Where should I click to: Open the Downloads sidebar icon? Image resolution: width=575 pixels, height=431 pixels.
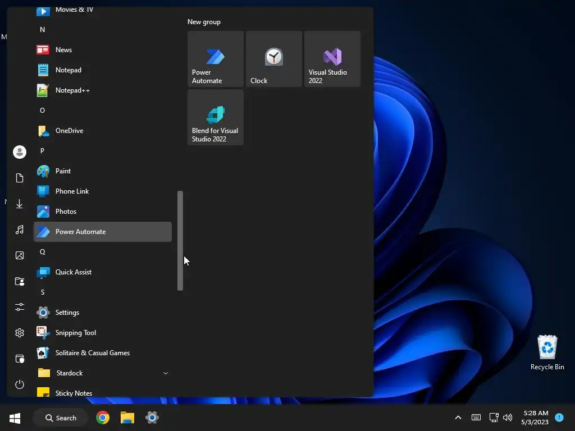click(20, 204)
